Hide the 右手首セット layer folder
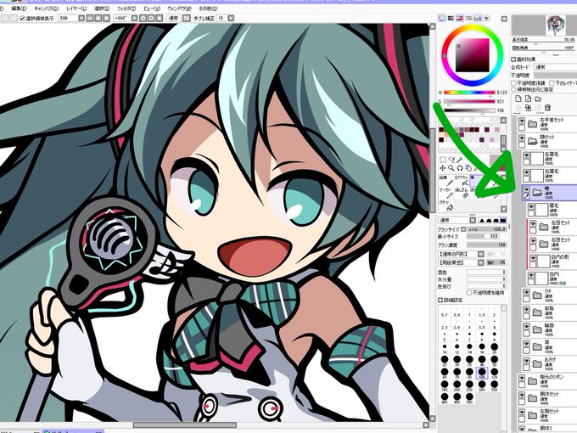The height and width of the screenshot is (433, 577). pos(522,121)
